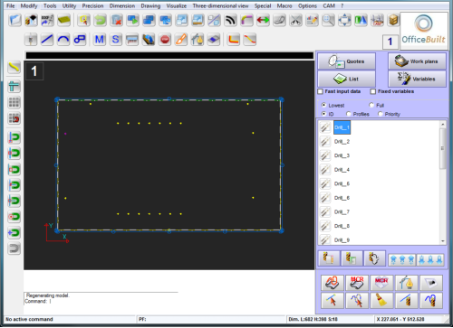The height and width of the screenshot is (328, 453).
Task: Click the scissors cut tool
Action: pos(295,21)
